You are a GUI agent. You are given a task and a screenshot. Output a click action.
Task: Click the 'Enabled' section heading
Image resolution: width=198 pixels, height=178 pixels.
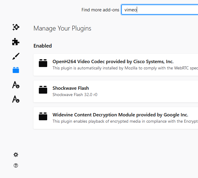(x=43, y=46)
